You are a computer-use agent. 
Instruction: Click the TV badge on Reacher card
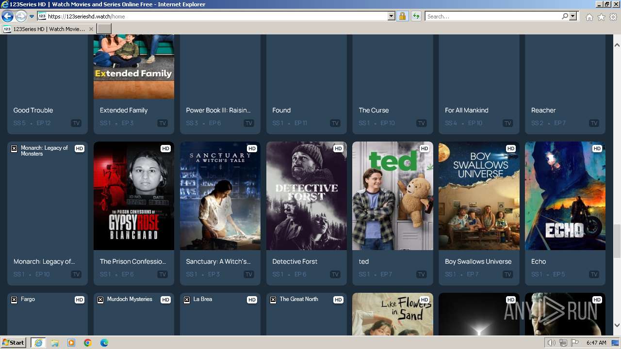[x=594, y=123]
